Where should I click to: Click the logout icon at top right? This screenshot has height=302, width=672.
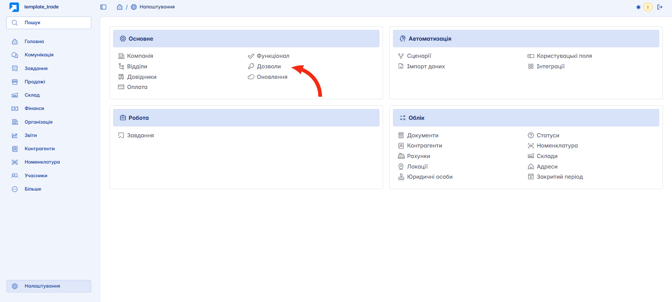click(x=660, y=7)
